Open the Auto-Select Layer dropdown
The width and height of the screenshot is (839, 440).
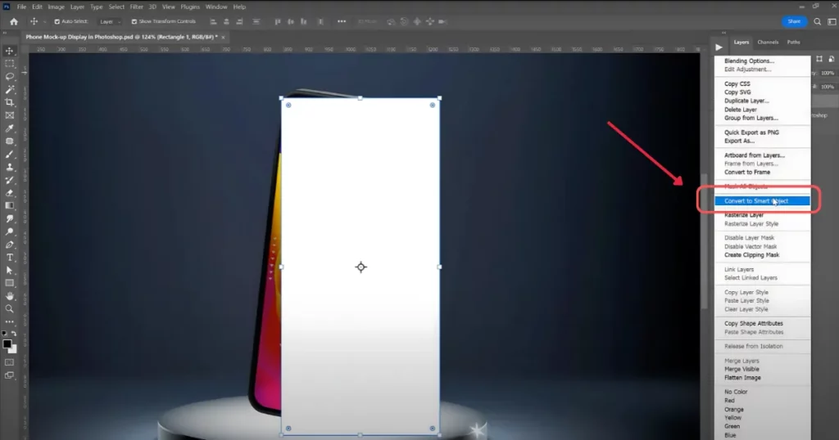(x=111, y=22)
